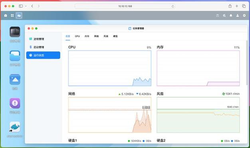
Task: Select the task manager icon in top bar
Action: (19, 16)
